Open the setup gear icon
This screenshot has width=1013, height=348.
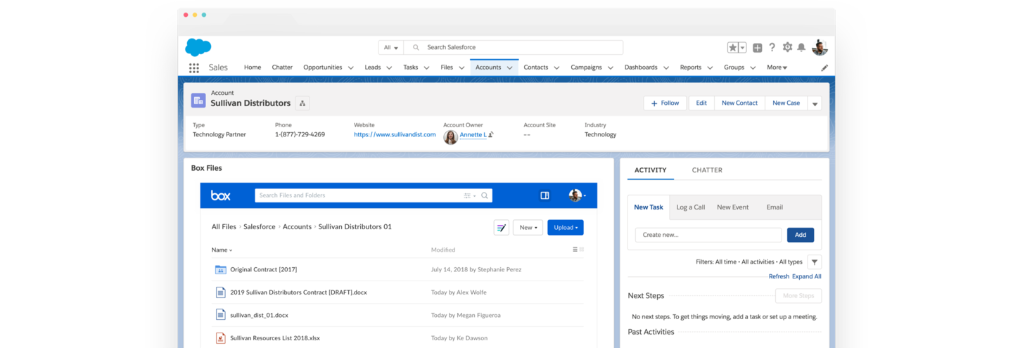[787, 47]
